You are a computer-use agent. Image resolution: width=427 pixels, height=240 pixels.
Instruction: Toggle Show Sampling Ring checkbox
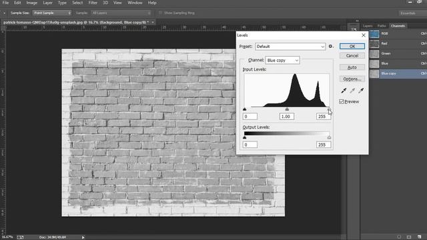[160, 13]
